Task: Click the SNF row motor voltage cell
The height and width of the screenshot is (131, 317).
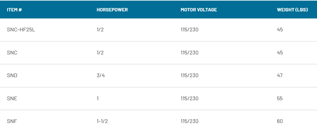Action: (189, 121)
